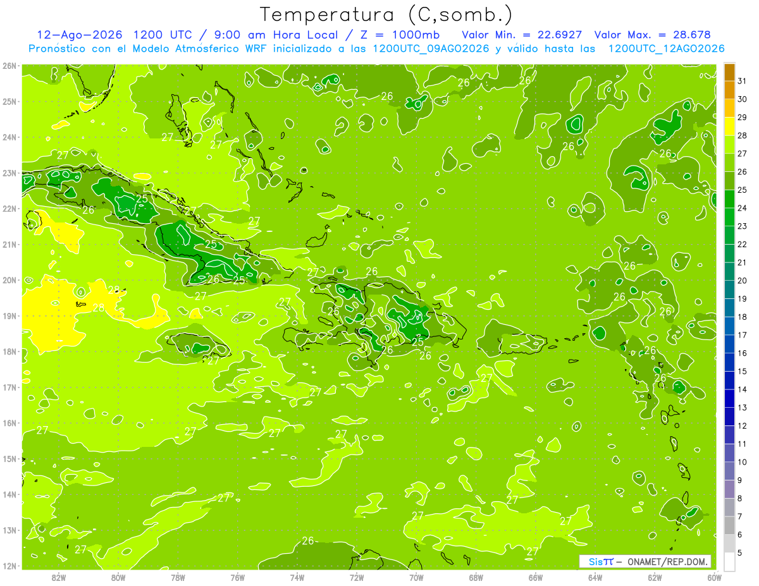
Task: Click the '72W' longitude axis label
Action: point(357,577)
